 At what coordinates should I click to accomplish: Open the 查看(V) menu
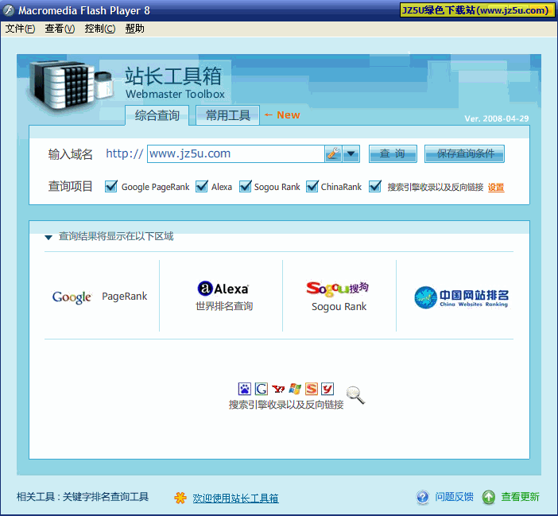[60, 29]
